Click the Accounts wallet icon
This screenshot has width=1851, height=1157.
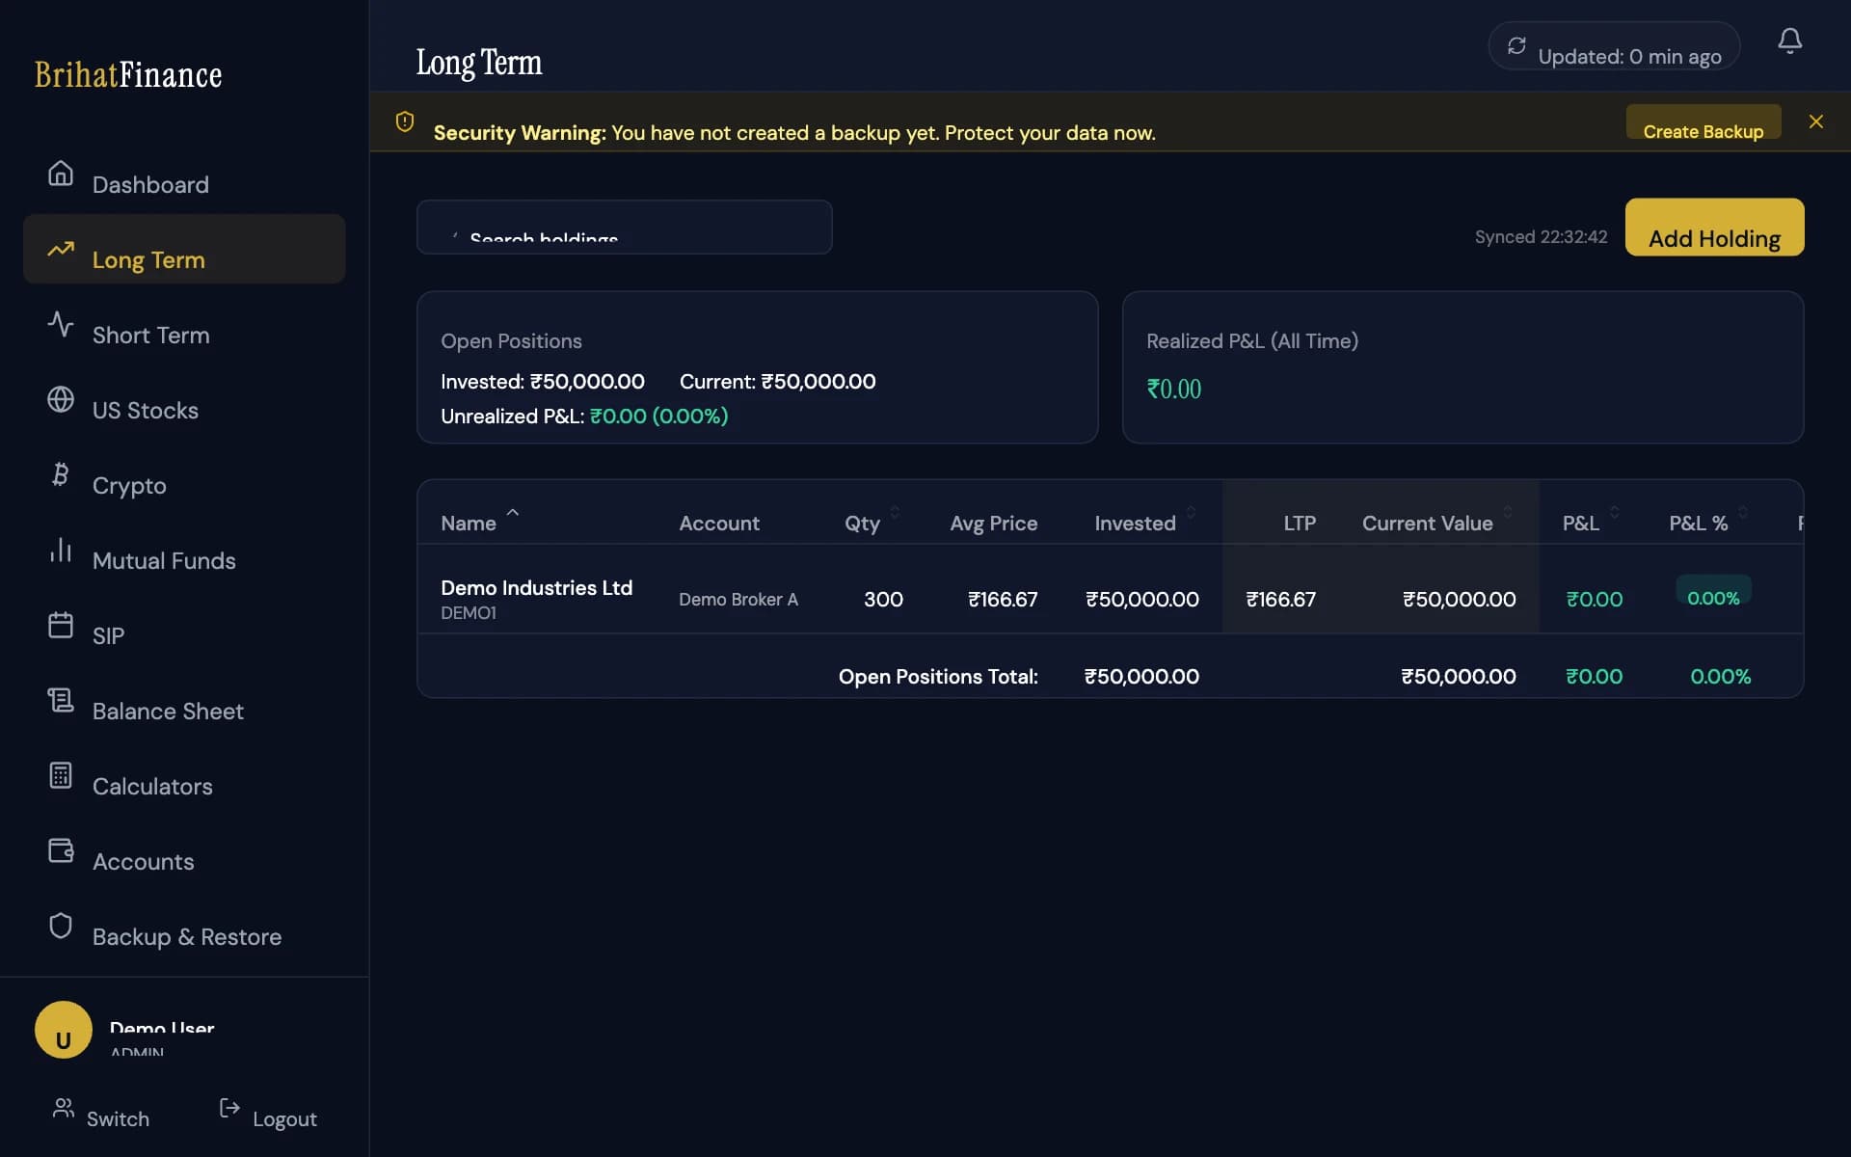tap(61, 850)
